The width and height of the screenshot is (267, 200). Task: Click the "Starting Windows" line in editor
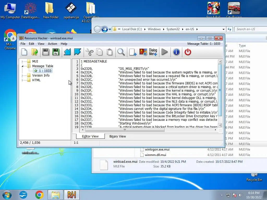tap(116, 123)
